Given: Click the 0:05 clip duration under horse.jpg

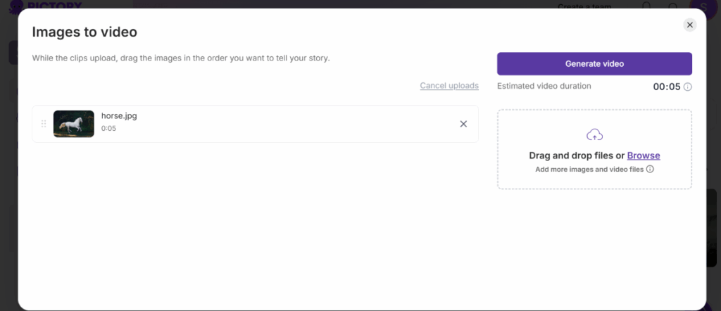Looking at the screenshot, I should (108, 129).
